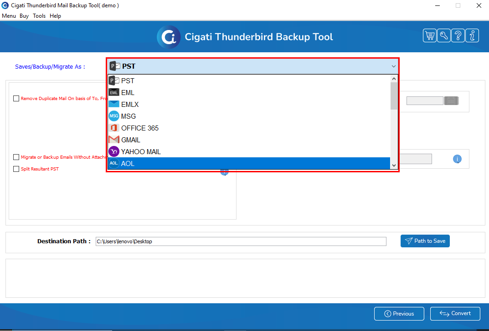Click the format list scroll down arrow

point(394,165)
